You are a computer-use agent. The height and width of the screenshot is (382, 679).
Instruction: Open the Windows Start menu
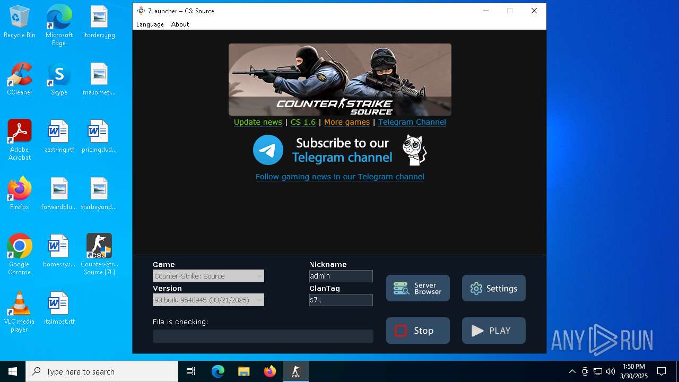(x=13, y=371)
